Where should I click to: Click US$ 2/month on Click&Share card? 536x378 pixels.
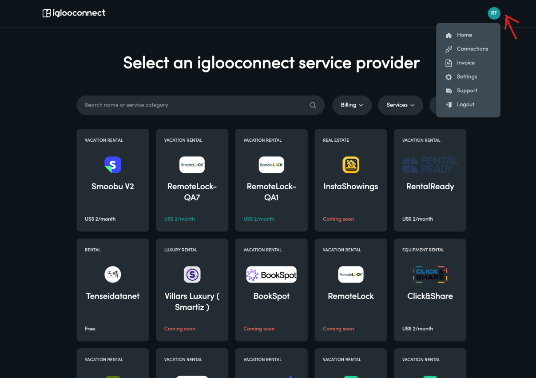tap(417, 329)
